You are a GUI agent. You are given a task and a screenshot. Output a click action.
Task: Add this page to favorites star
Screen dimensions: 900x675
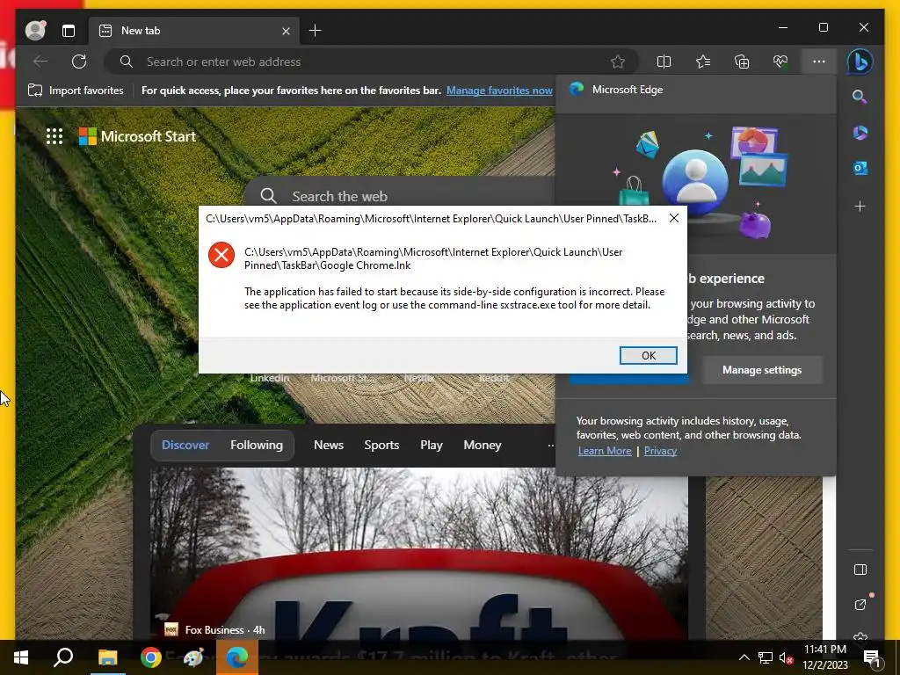pos(618,62)
